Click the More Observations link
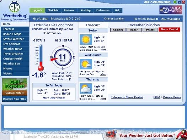The width and height of the screenshot is (187, 140). point(54,98)
